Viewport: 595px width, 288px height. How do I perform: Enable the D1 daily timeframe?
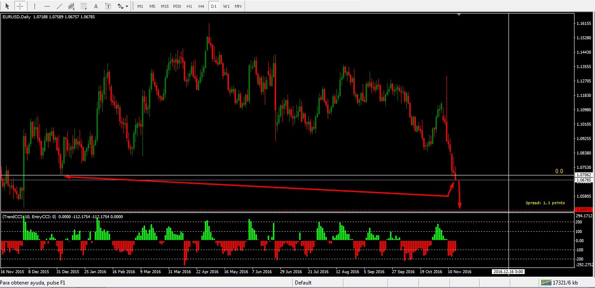click(x=214, y=6)
